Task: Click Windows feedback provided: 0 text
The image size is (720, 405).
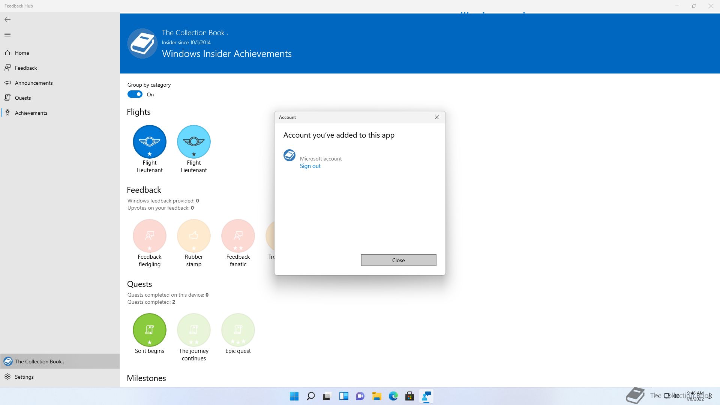Action: [163, 201]
